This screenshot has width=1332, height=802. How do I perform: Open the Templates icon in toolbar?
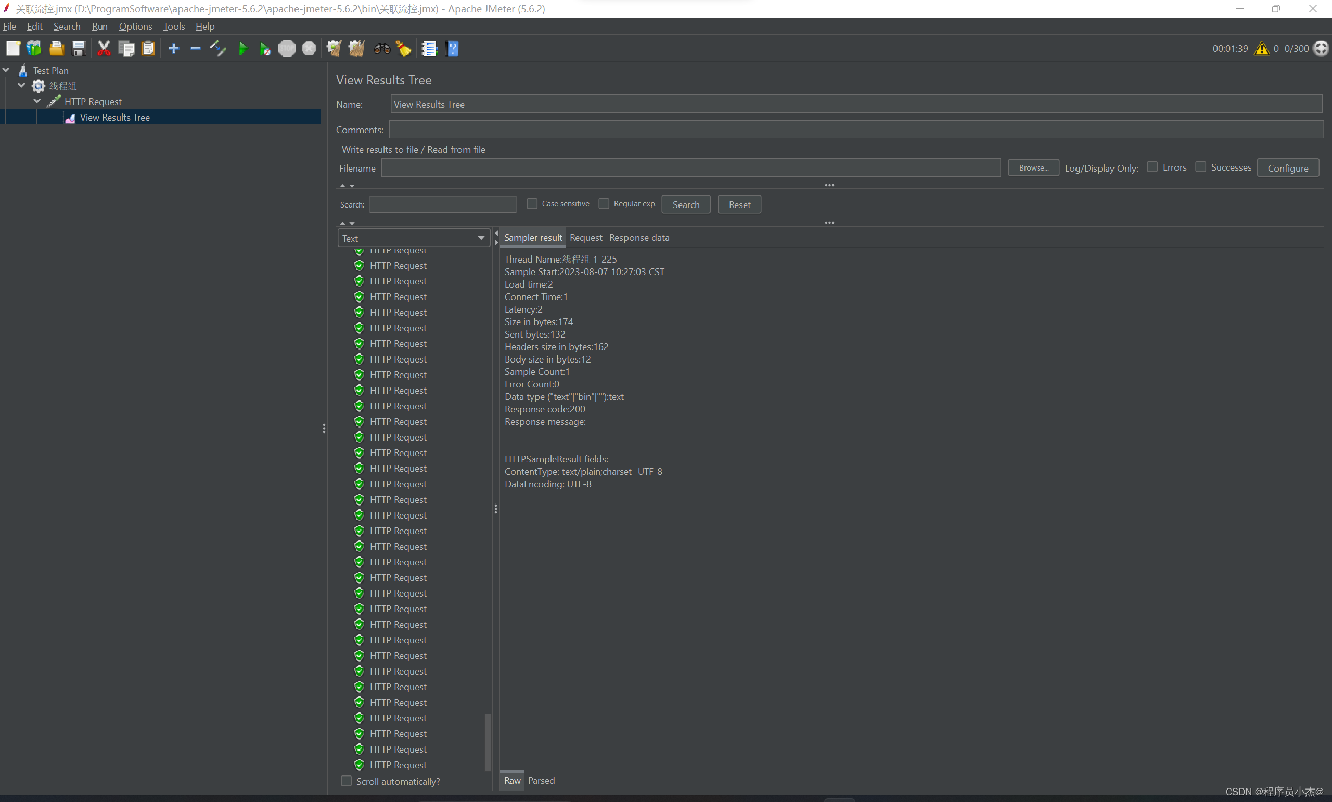pos(34,49)
